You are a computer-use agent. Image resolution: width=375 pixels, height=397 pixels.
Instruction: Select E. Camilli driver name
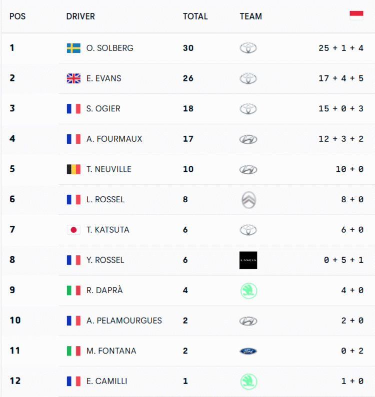click(x=106, y=381)
